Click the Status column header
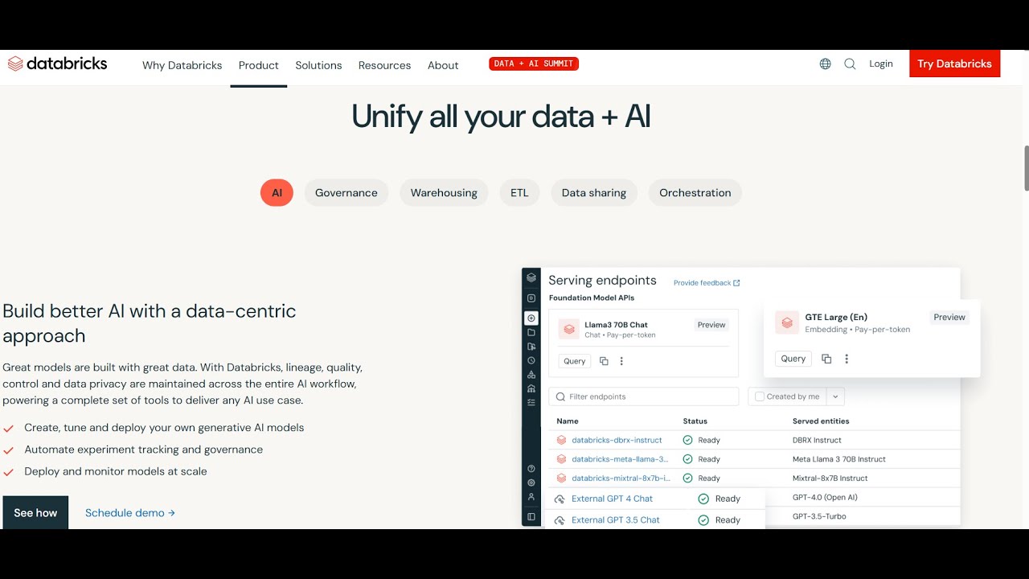The width and height of the screenshot is (1029, 579). 695,421
